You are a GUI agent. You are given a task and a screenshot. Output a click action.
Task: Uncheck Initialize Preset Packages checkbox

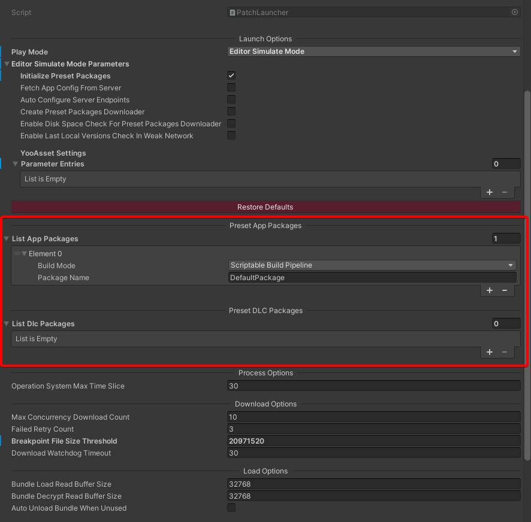(231, 76)
